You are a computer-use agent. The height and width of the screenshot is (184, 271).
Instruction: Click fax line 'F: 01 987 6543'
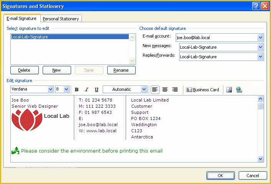click(95, 112)
